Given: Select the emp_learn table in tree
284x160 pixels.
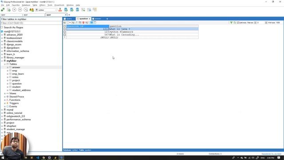Looking at the screenshot, I should tap(18, 74).
